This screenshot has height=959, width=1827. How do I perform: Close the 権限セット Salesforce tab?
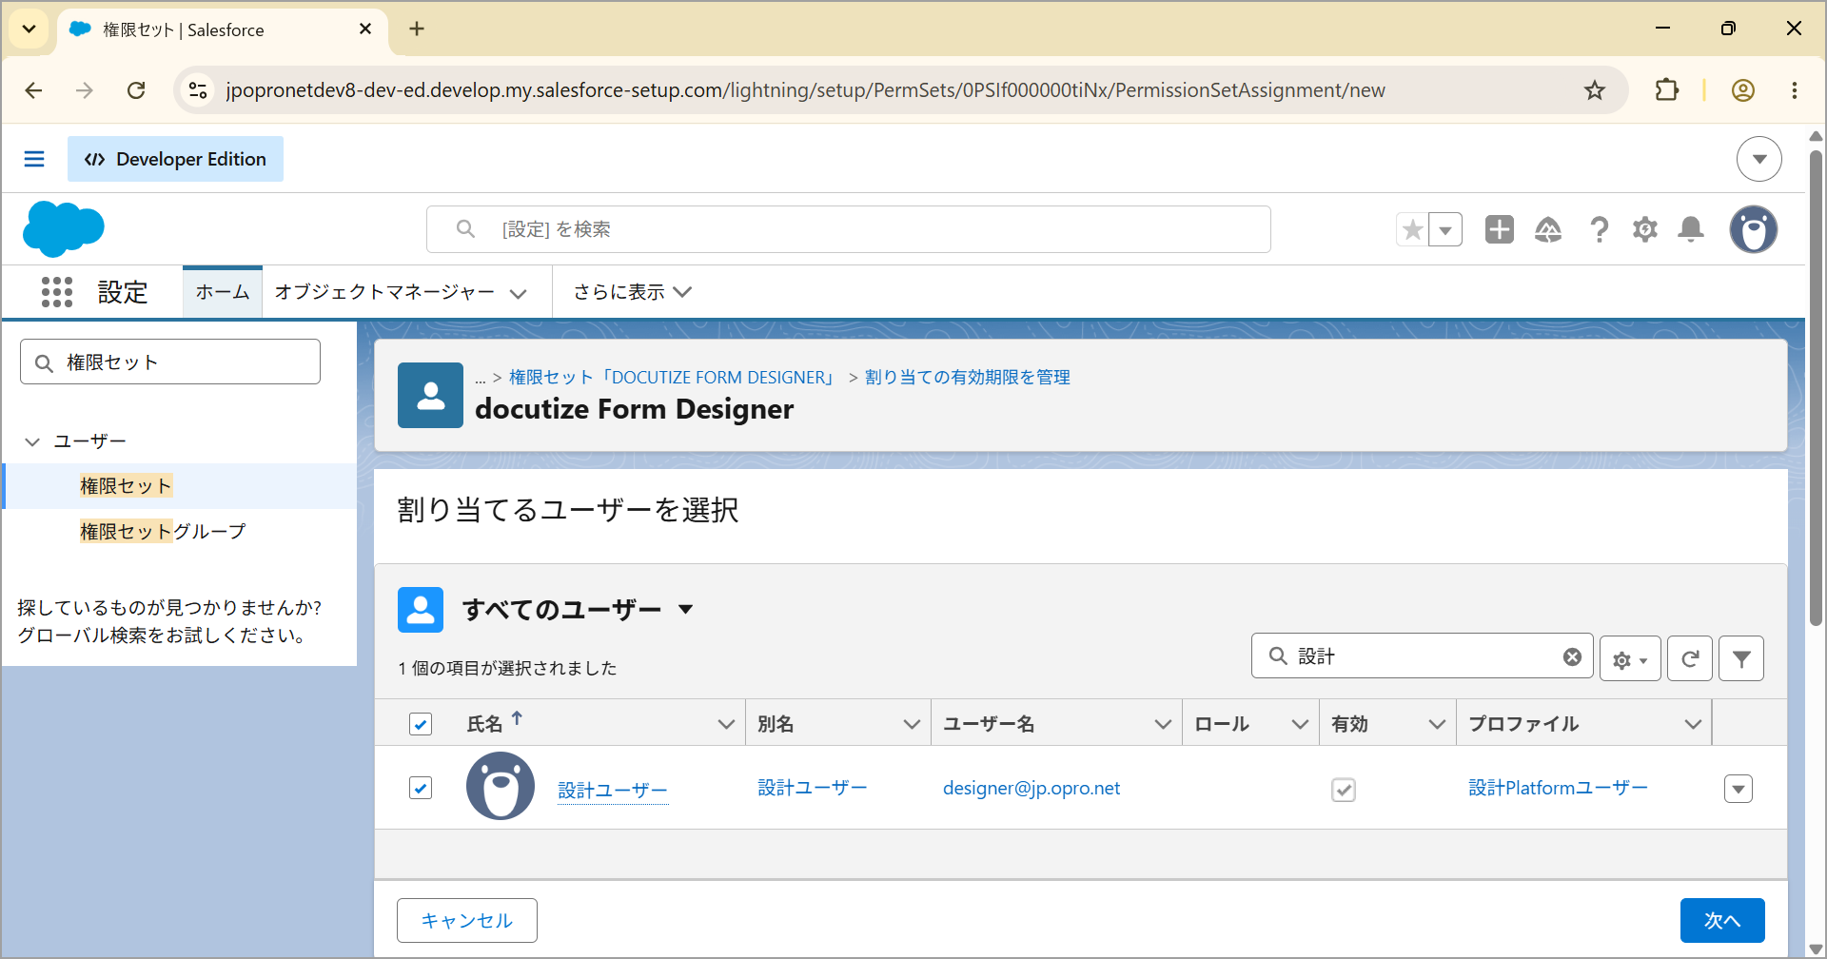[x=365, y=29]
